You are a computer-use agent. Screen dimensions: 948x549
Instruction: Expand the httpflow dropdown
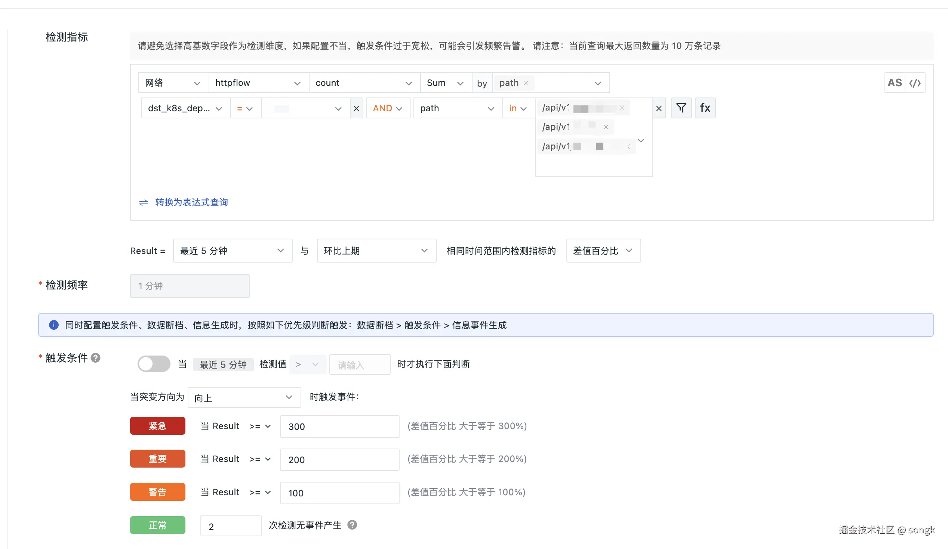click(258, 83)
